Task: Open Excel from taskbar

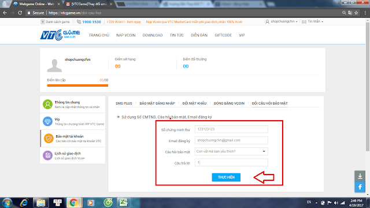Action: [123, 203]
